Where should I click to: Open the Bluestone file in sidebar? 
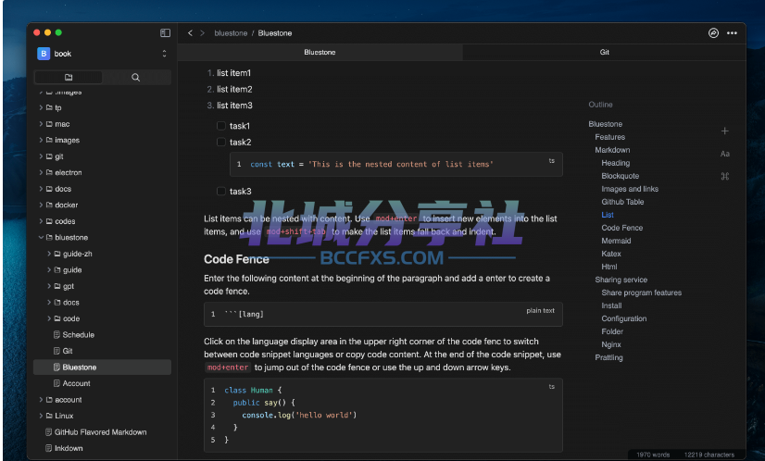(x=102, y=368)
